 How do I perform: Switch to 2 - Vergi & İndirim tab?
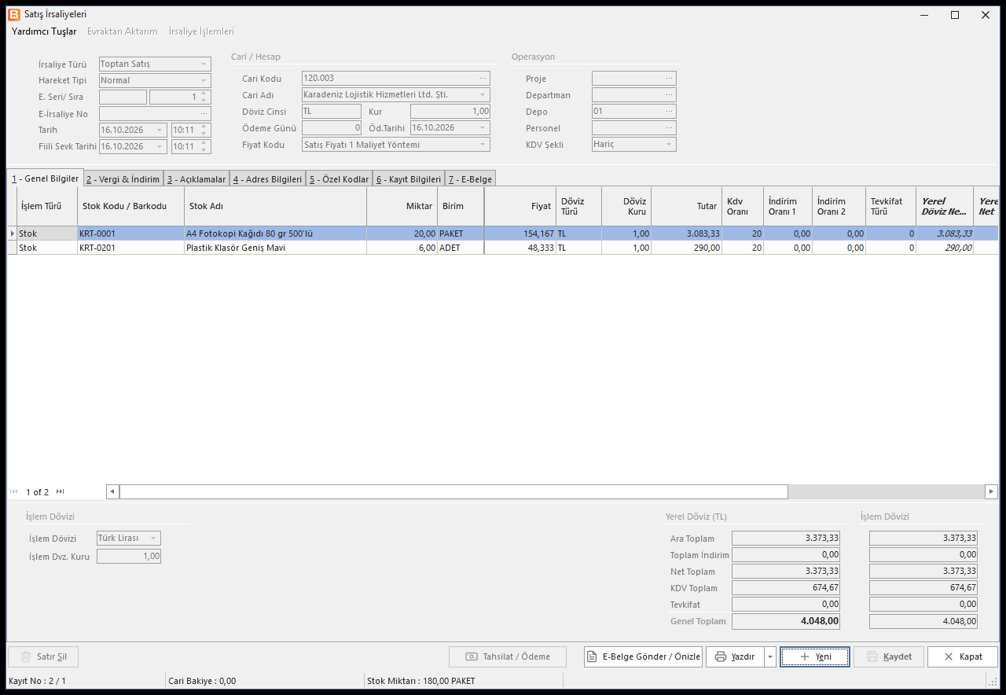point(123,179)
